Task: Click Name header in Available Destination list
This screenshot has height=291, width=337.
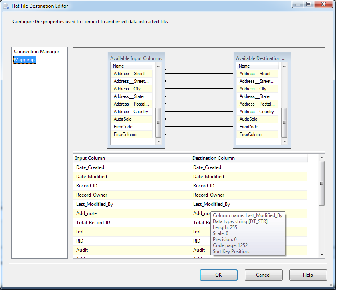Action: [258, 66]
